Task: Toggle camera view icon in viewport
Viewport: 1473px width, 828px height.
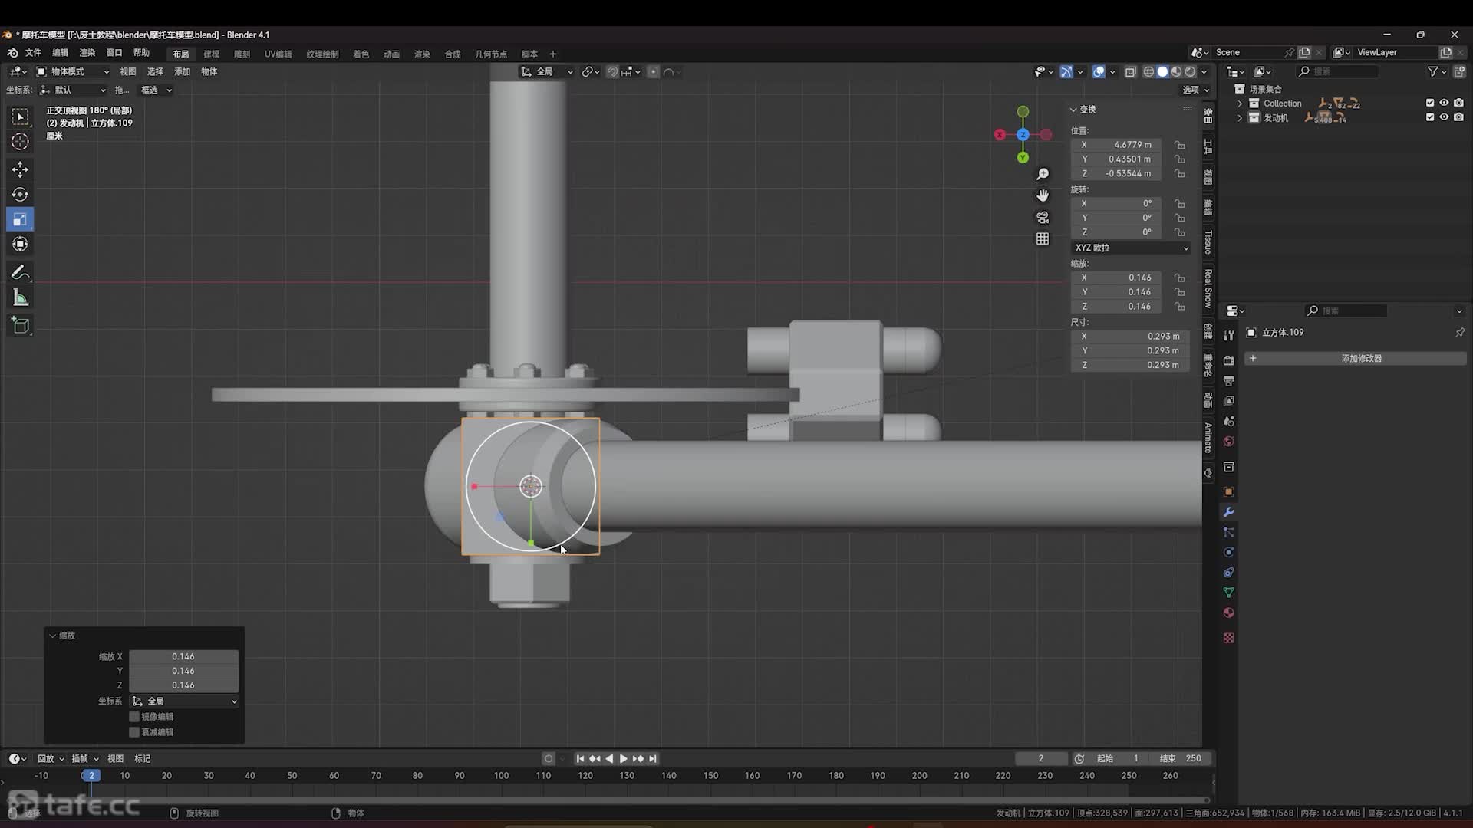Action: pyautogui.click(x=1043, y=218)
